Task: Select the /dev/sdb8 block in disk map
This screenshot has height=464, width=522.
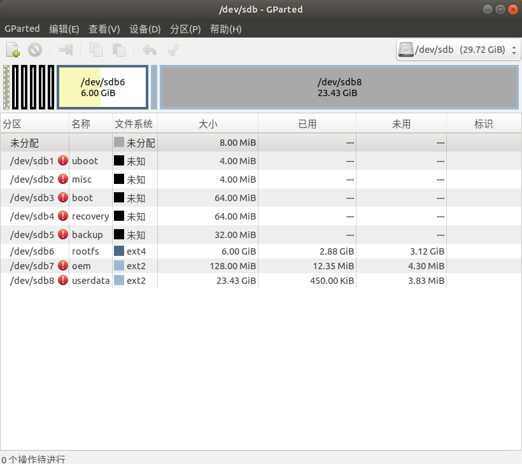Action: click(x=339, y=87)
